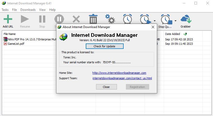Click date Sep 17 09:42:18 2023

tap(179, 39)
